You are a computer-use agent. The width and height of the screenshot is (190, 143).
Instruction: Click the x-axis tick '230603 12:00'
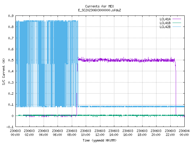[x=100, y=133]
